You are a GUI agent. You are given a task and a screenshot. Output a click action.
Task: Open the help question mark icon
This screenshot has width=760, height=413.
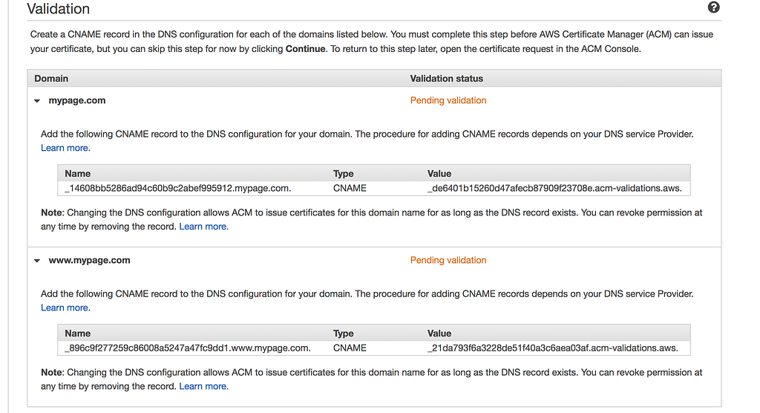point(713,7)
